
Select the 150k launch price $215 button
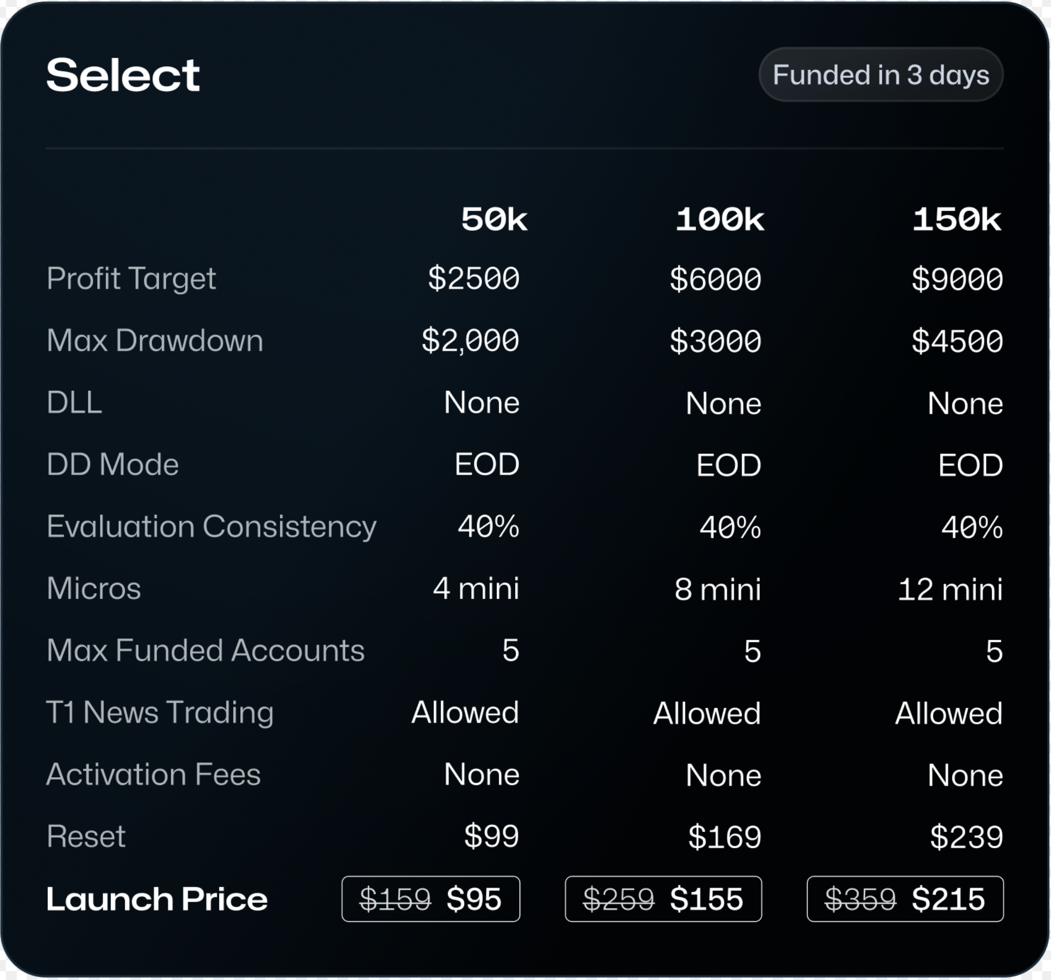coord(904,899)
